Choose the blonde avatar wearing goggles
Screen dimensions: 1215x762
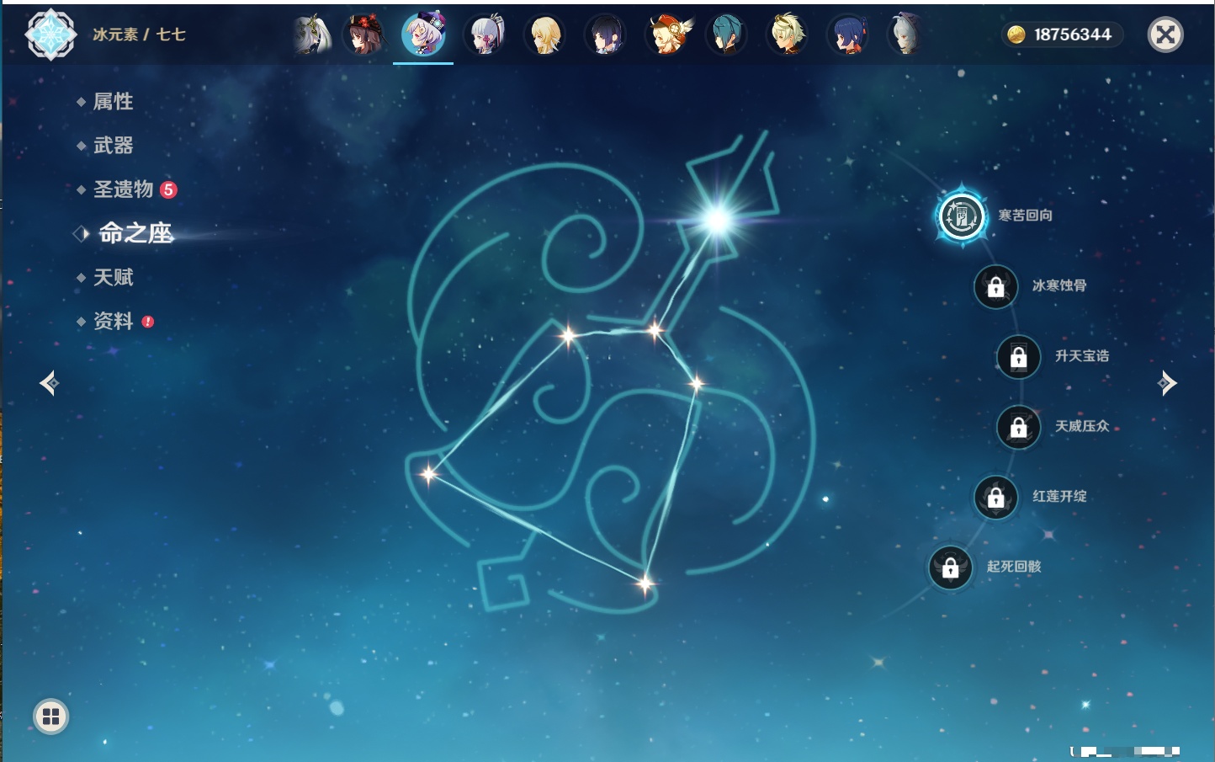[x=787, y=35]
